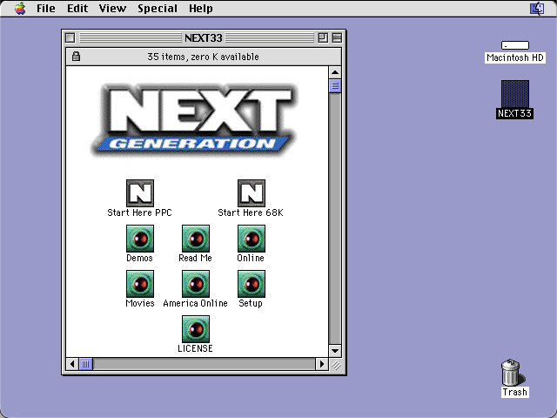Click the vertical scrollbar down arrow
This screenshot has height=418, width=557.
pyautogui.click(x=335, y=351)
